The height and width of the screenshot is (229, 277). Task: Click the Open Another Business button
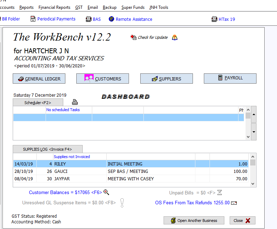click(194, 221)
